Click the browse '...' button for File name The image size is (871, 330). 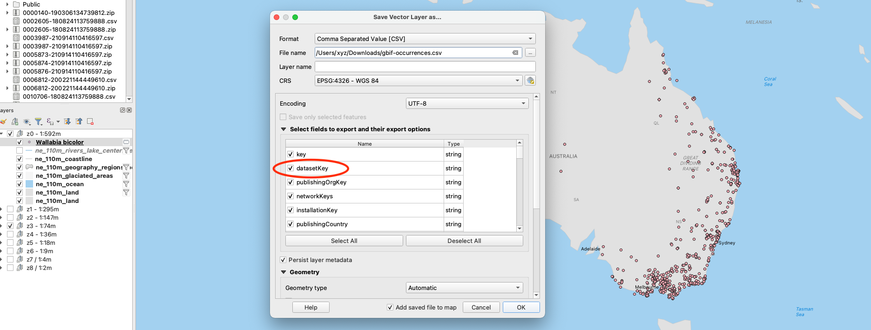point(530,53)
